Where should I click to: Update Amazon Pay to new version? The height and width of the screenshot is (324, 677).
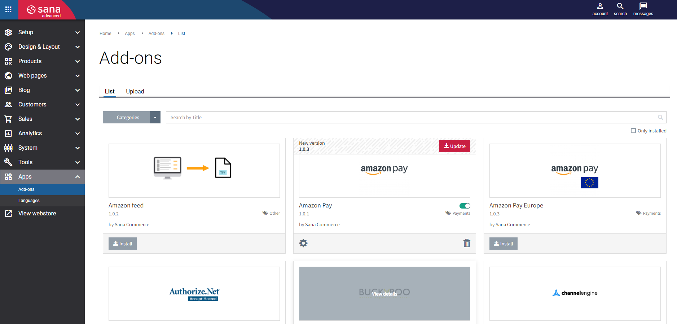[455, 146]
